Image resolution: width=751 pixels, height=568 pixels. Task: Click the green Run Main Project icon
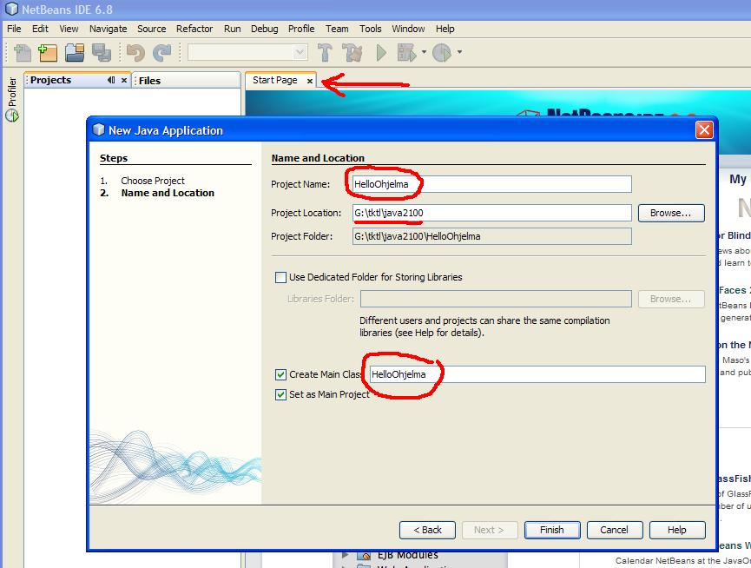pyautogui.click(x=381, y=52)
